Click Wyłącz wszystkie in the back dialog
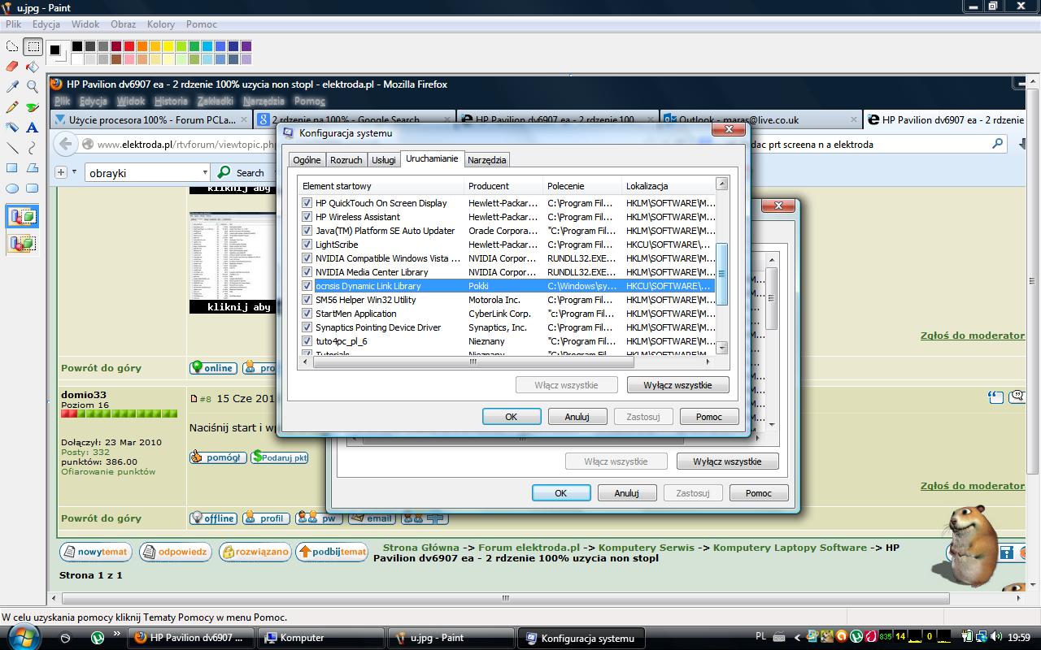This screenshot has width=1041, height=650. (727, 461)
